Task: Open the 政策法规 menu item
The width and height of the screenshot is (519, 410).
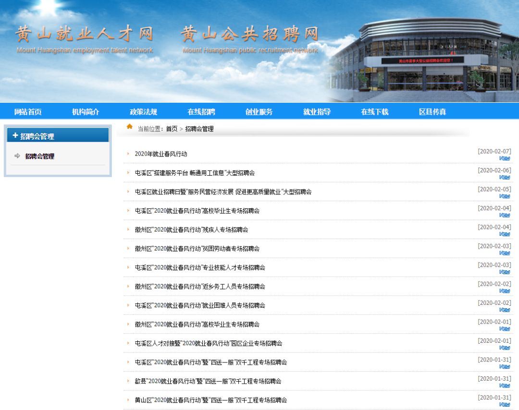Action: 143,112
